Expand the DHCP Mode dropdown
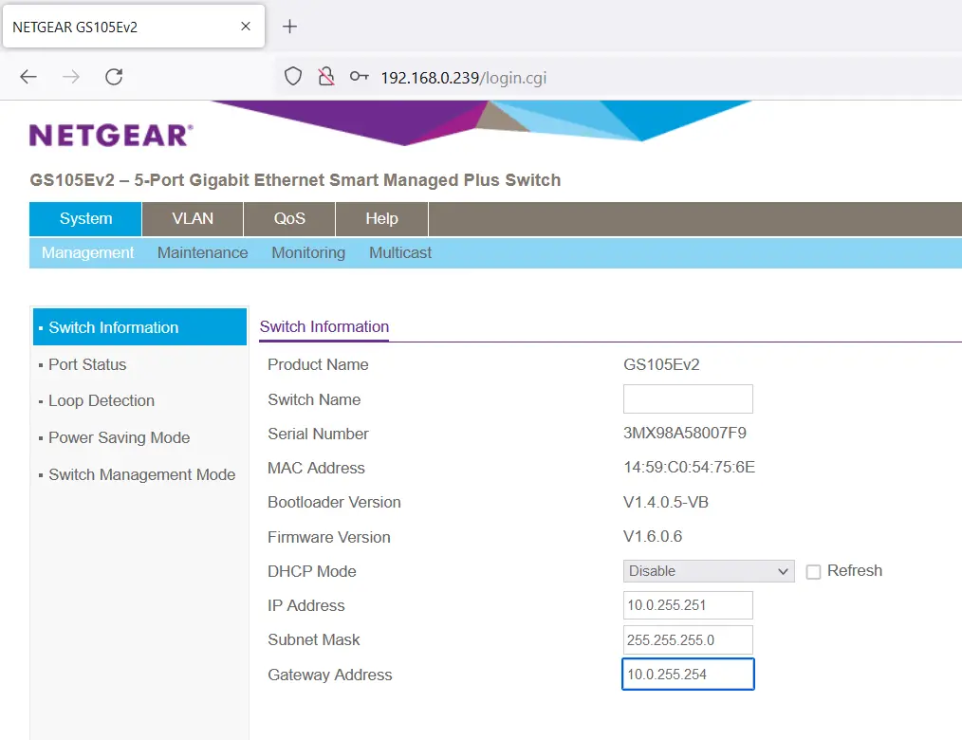This screenshot has width=962, height=740. coord(709,570)
